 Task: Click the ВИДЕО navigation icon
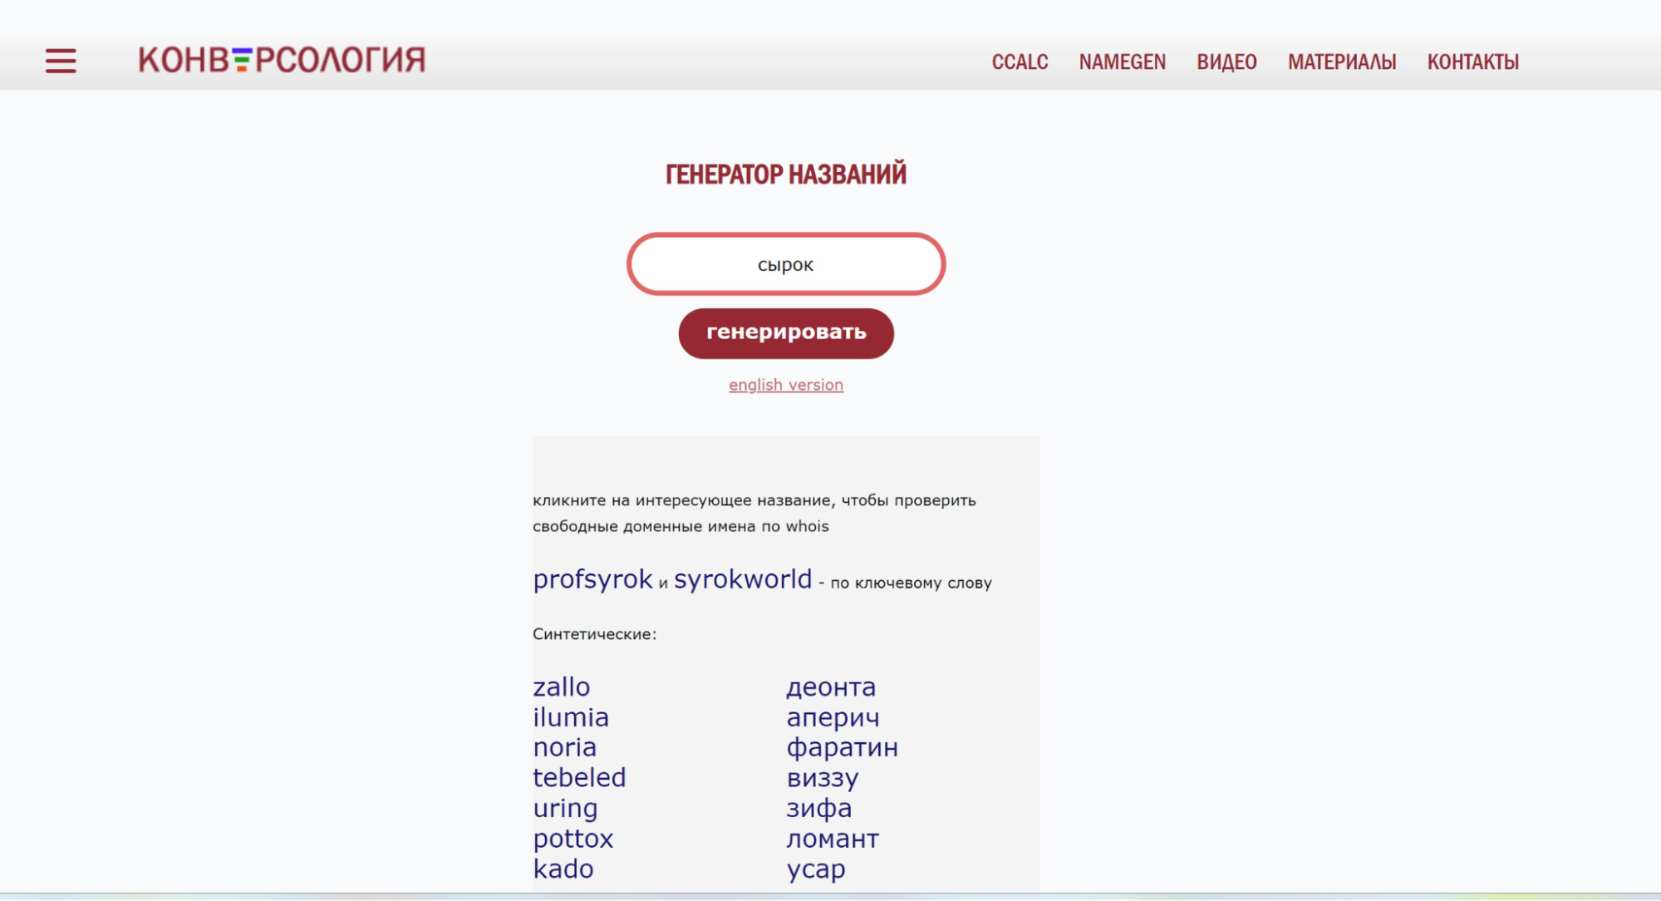click(1226, 60)
